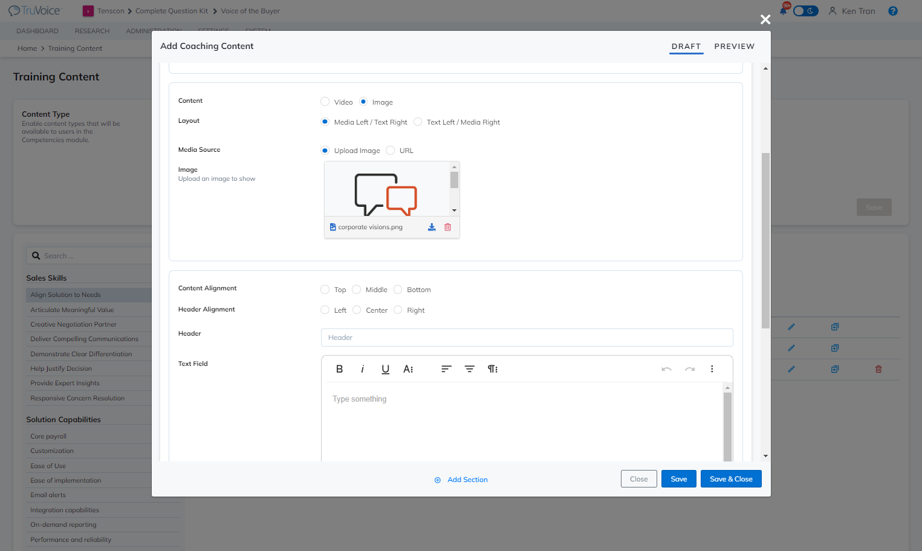
Task: Set content alignment to Bottom
Action: tap(398, 289)
